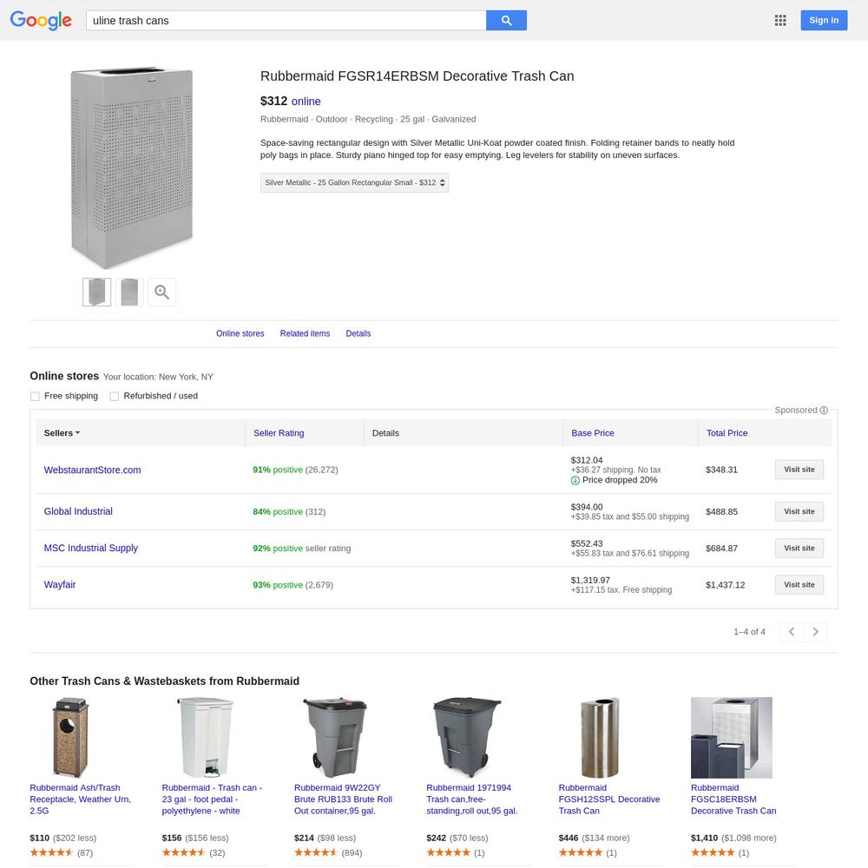Click the zoom magnifier under product image
Image resolution: width=868 pixels, height=868 pixels.
pyautogui.click(x=161, y=292)
